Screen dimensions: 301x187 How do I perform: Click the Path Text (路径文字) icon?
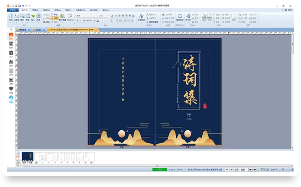180,17
